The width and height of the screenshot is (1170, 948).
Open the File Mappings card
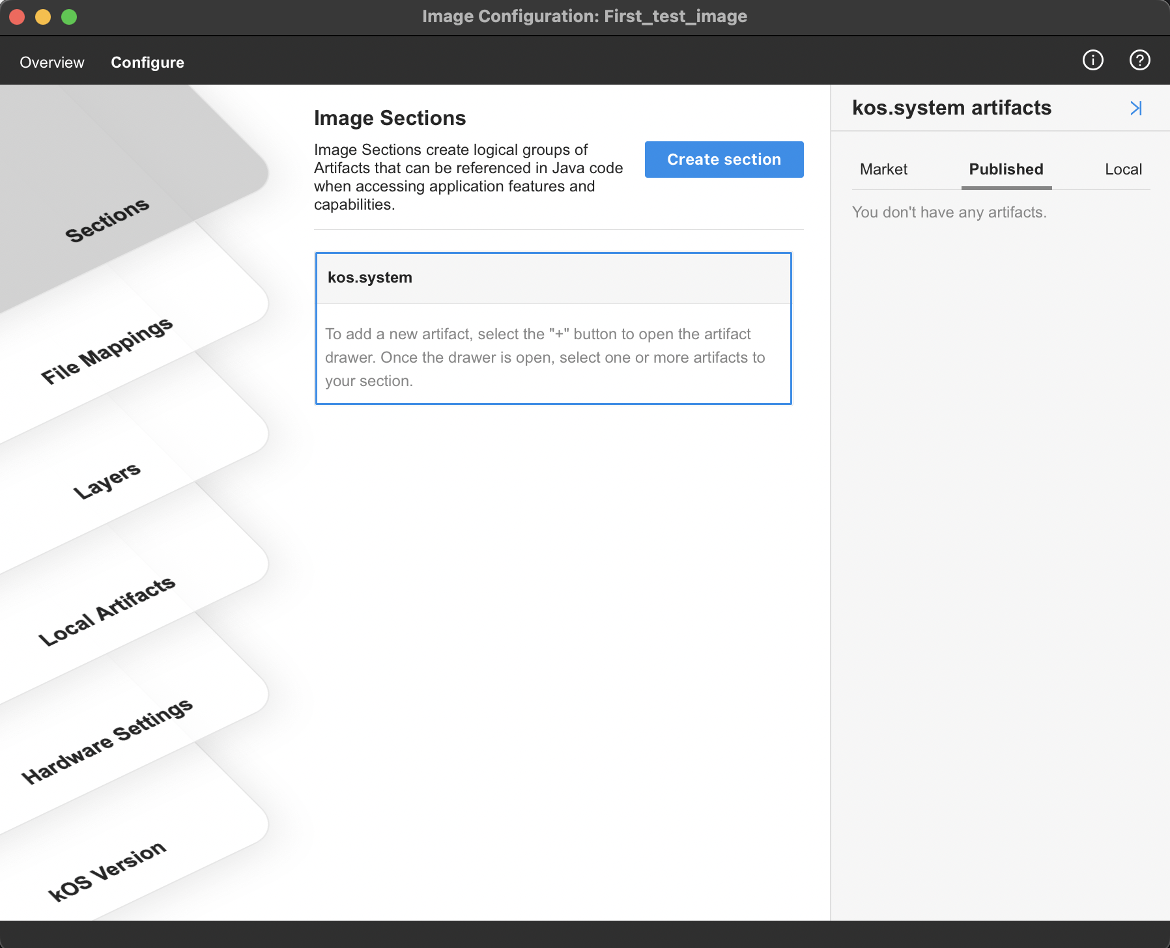[x=107, y=351]
